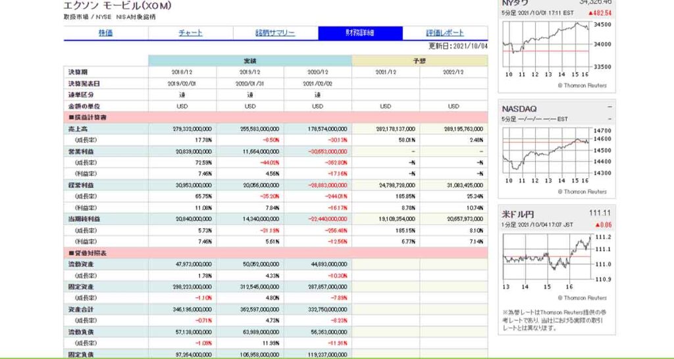674x359 pixels.
Task: Click total assets value 332,750,000,000
Action: point(326,310)
